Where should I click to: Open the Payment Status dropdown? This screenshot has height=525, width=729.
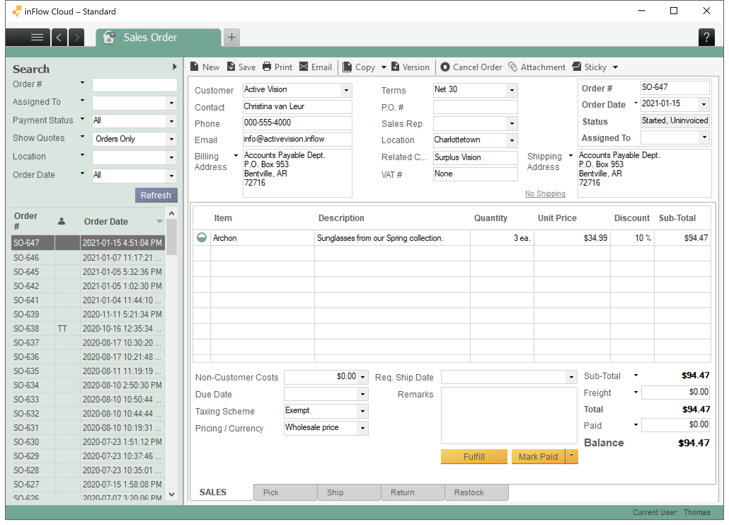(x=172, y=121)
